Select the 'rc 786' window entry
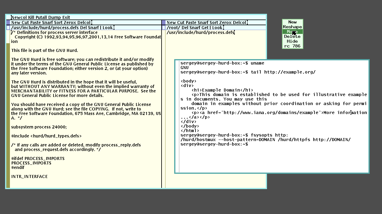382x214 pixels. pos(293,46)
